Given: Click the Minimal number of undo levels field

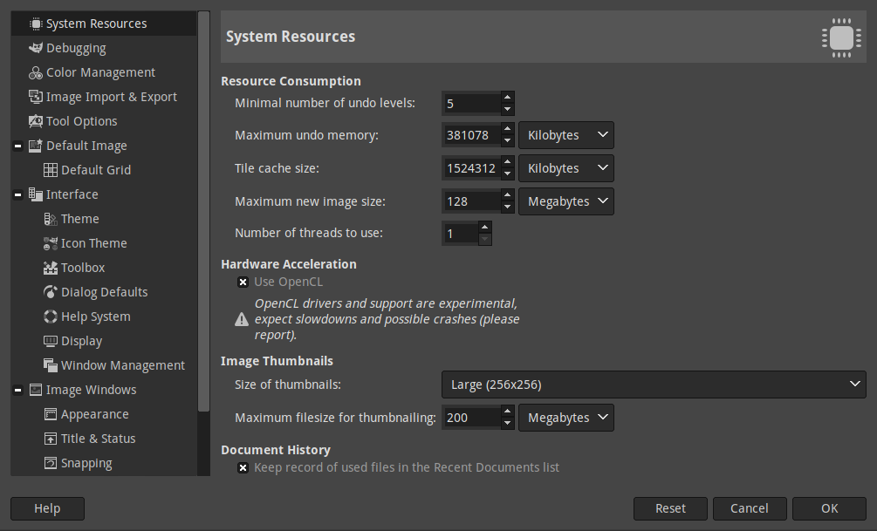Looking at the screenshot, I should 471,104.
